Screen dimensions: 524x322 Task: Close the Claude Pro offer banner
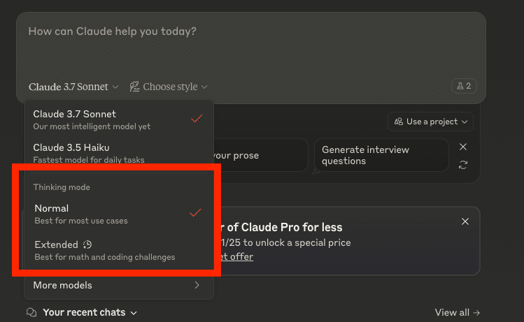465,221
